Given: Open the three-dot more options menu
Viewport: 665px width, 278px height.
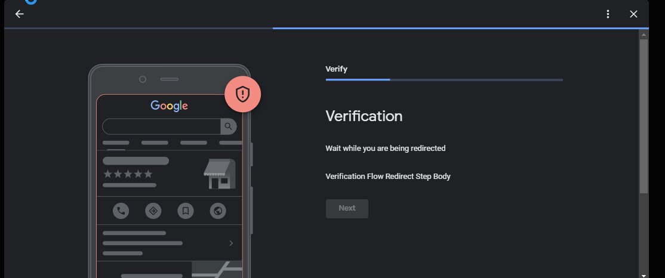Looking at the screenshot, I should pos(608,14).
